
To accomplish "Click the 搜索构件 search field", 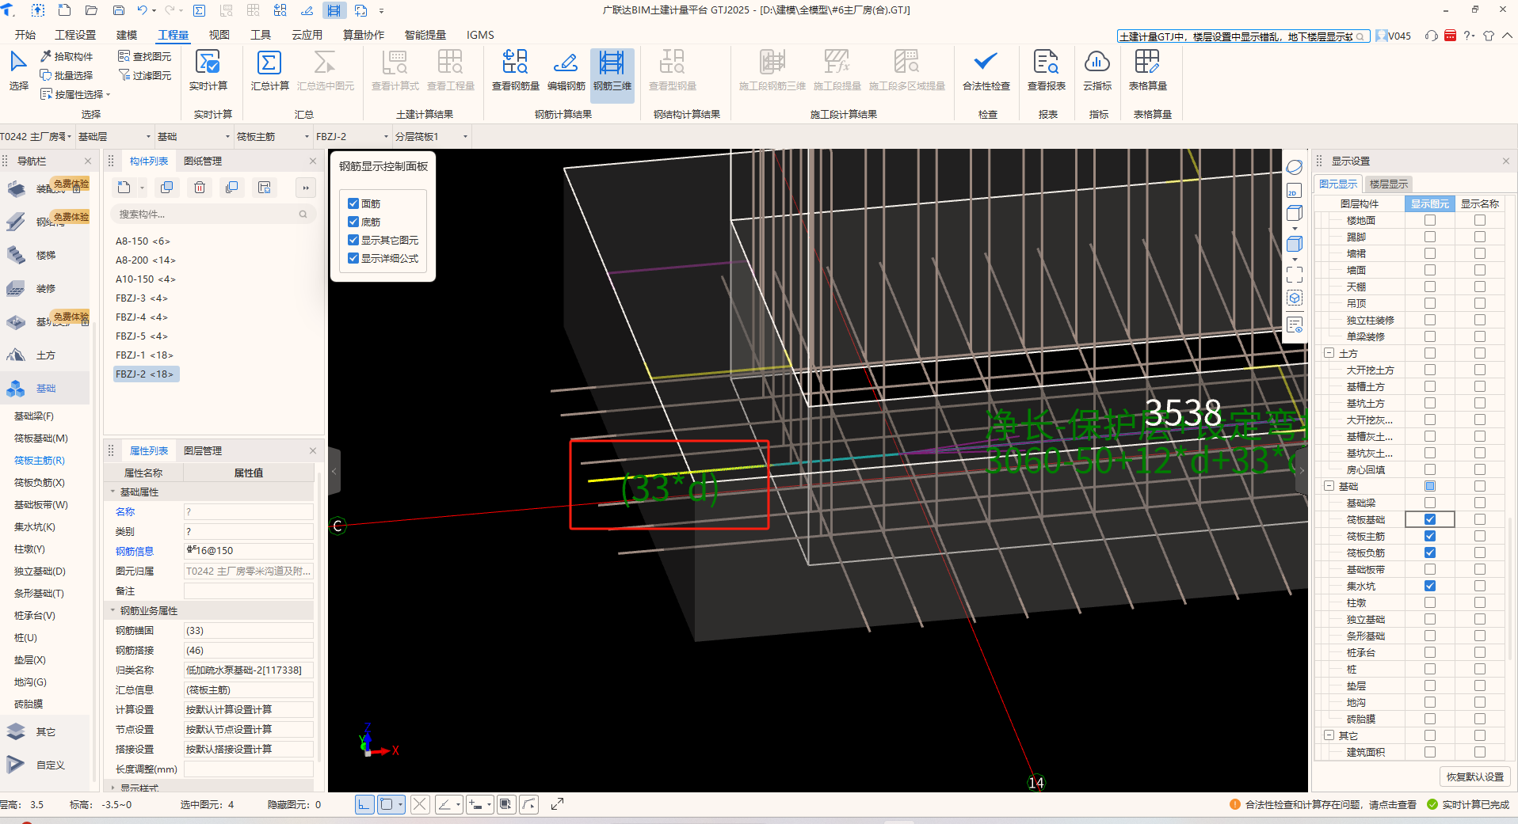I will coord(212,214).
